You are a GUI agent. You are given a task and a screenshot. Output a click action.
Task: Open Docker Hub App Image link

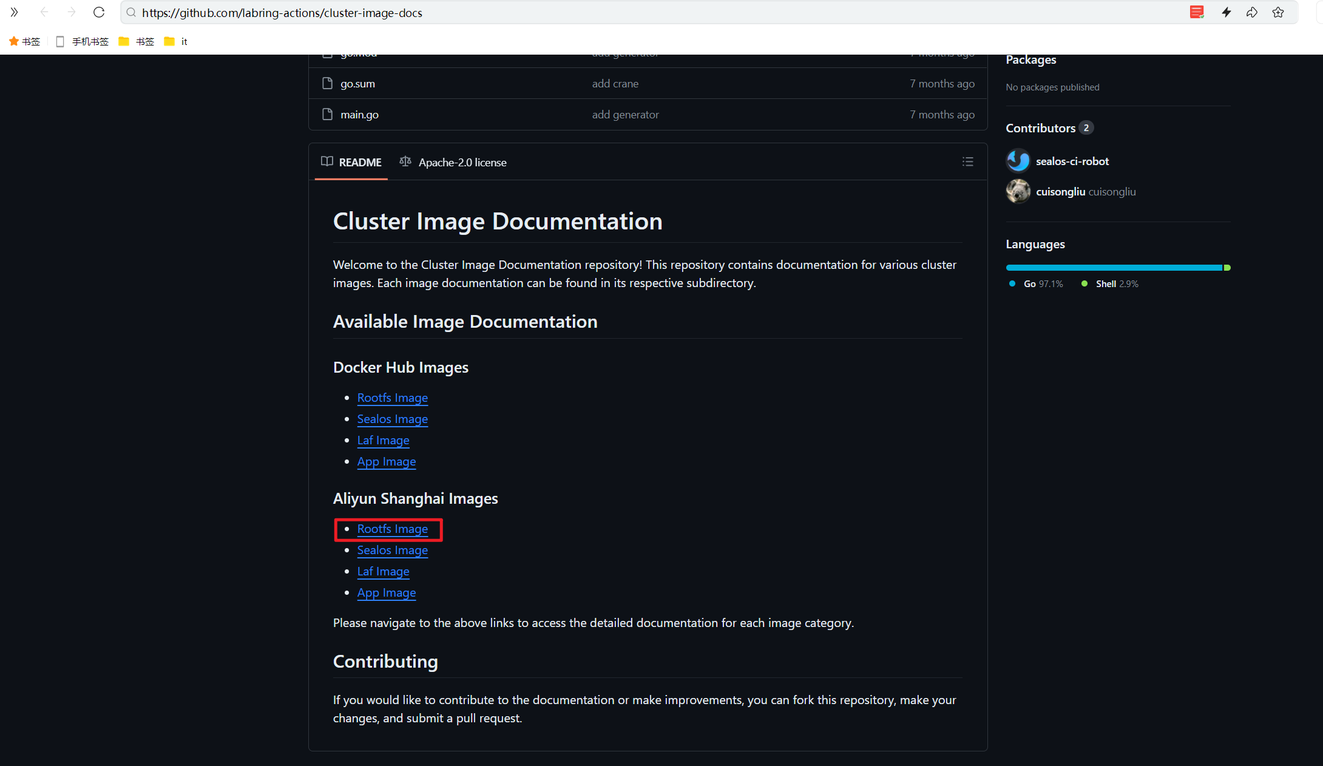pos(387,461)
